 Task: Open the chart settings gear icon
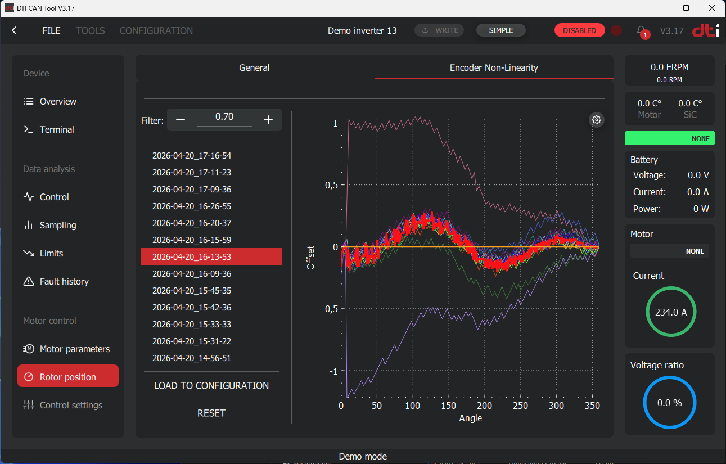tap(597, 120)
